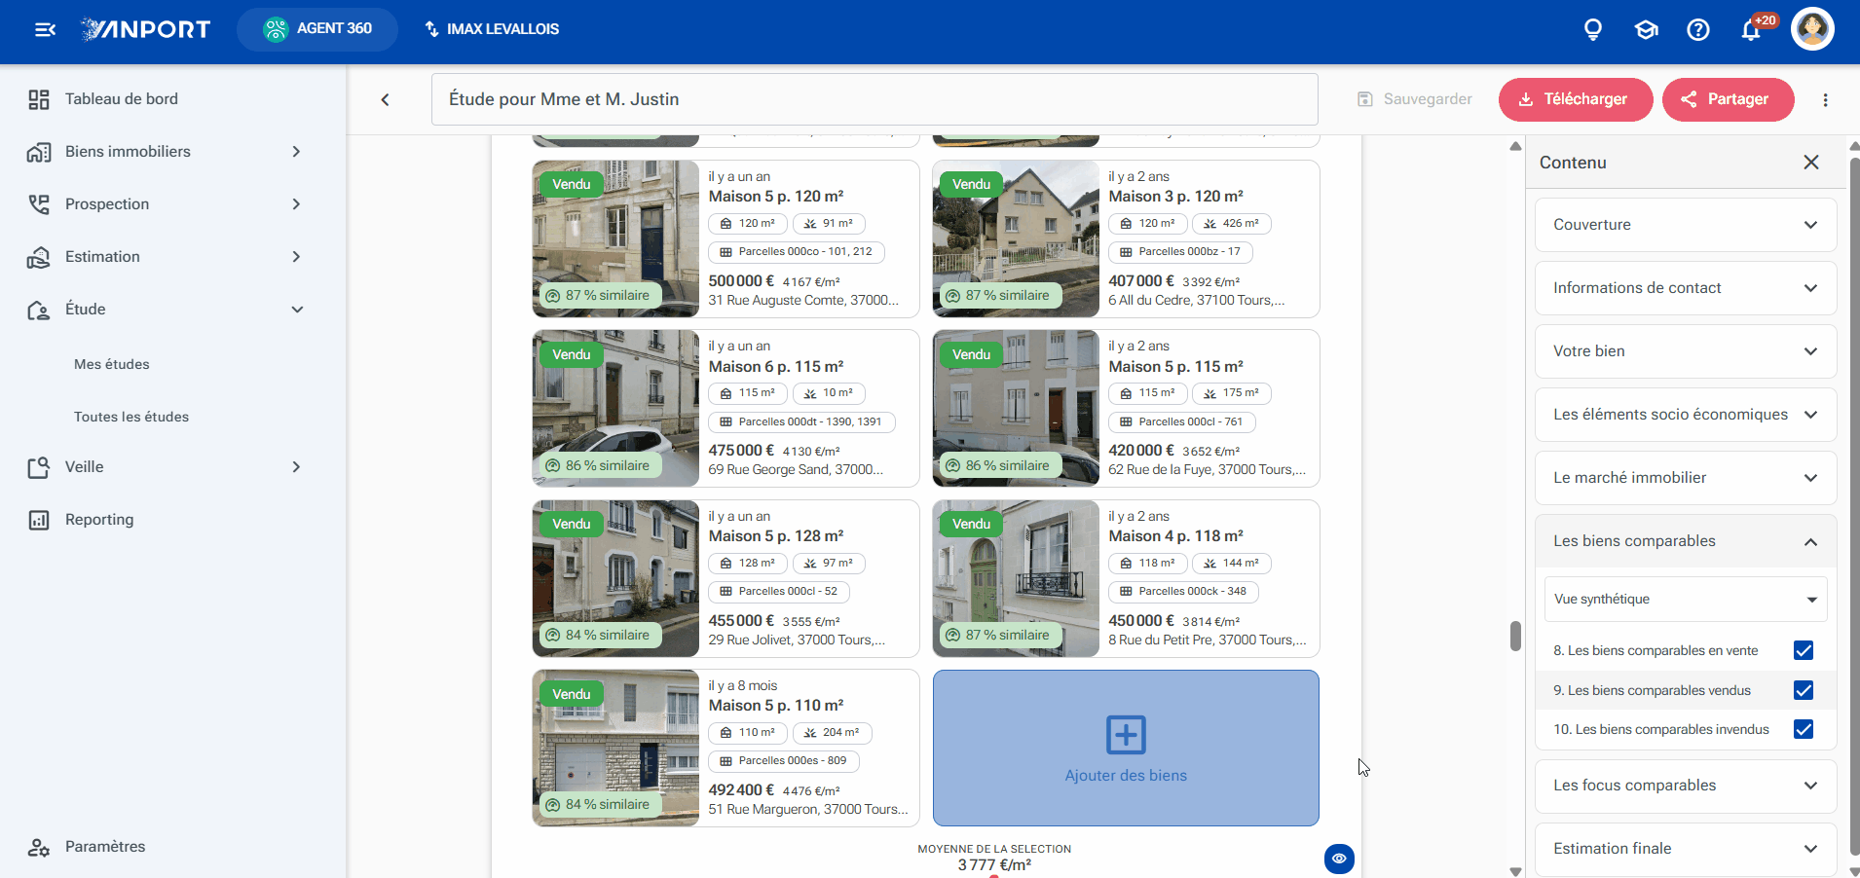This screenshot has width=1860, height=878.
Task: Uncheck Les biens comparables en vente
Action: tap(1804, 650)
